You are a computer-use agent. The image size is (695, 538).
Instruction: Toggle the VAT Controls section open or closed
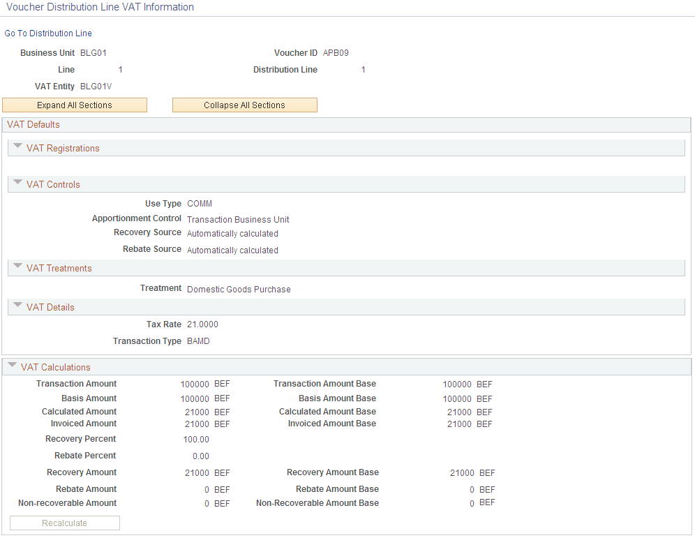[x=17, y=184]
